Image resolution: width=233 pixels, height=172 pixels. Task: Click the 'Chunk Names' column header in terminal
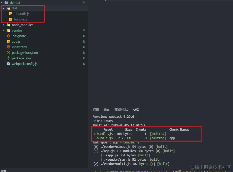click(179, 130)
